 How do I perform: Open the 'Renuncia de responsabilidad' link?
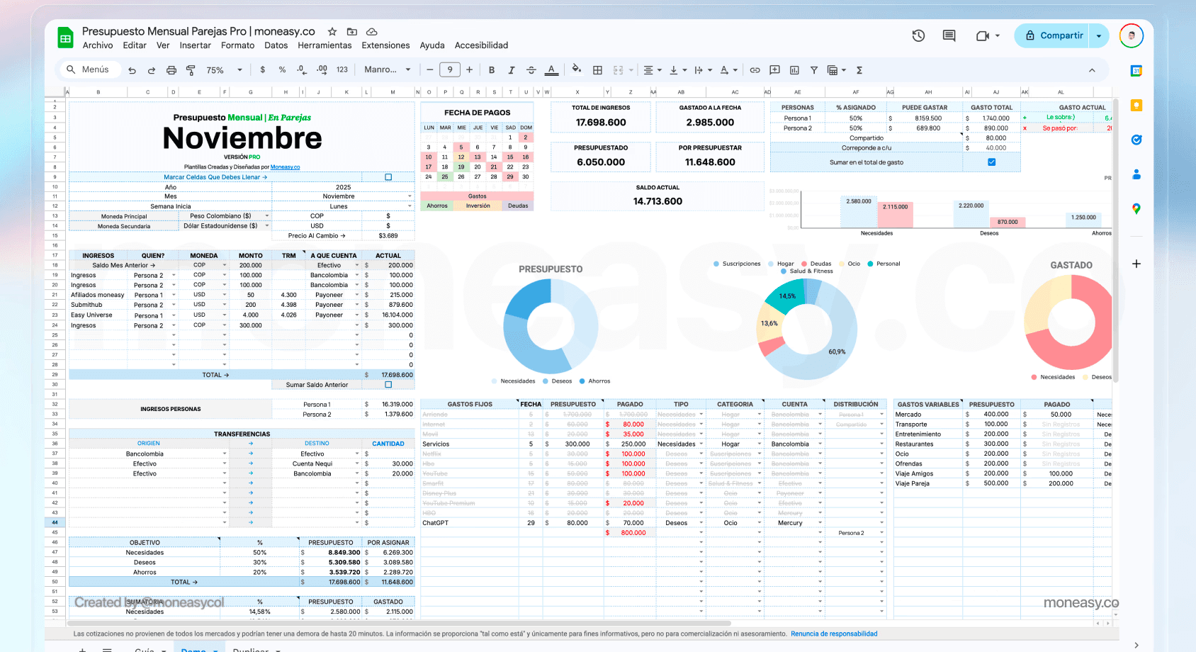pos(834,634)
